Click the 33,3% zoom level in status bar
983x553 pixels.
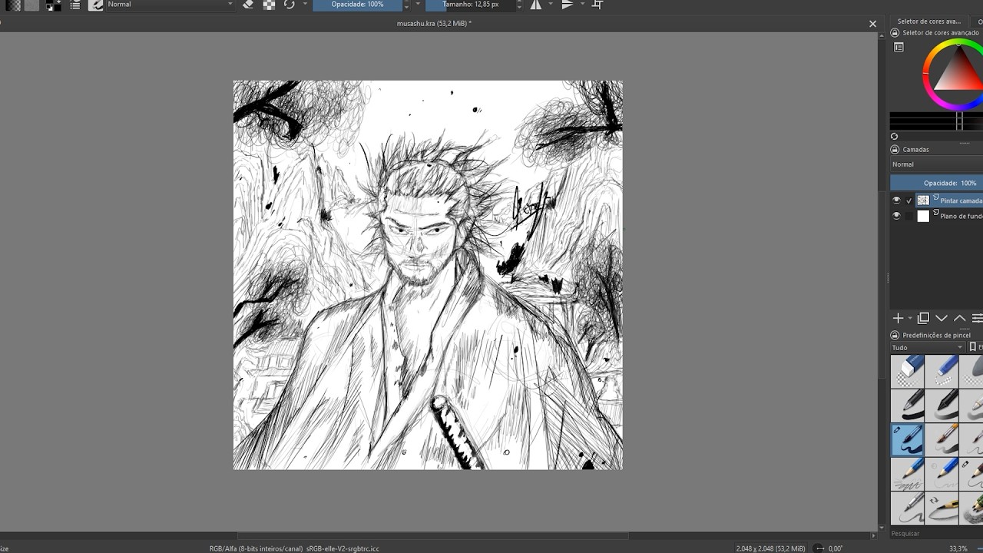958,548
